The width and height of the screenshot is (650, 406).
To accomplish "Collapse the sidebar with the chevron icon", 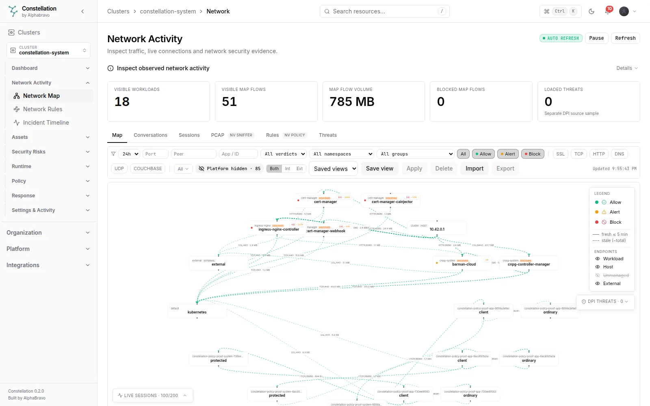I will [82, 11].
